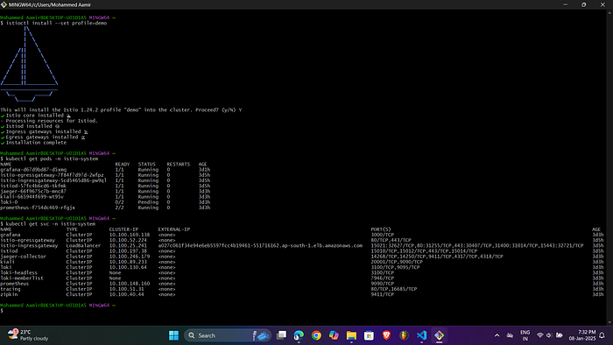Image resolution: width=613 pixels, height=345 pixels.
Task: Click the LoadBalancer service type
Action: (x=83, y=246)
